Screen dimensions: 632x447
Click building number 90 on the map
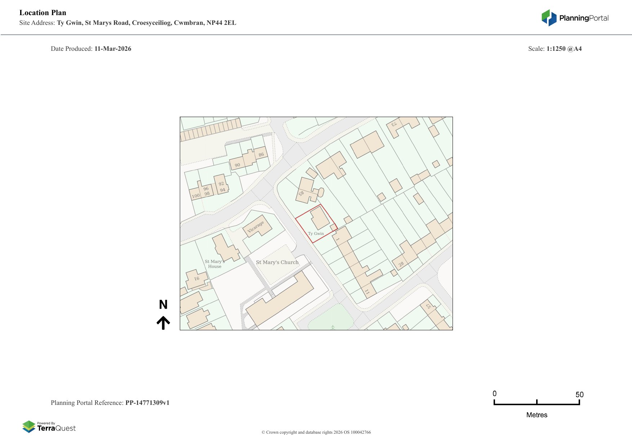[x=237, y=165]
